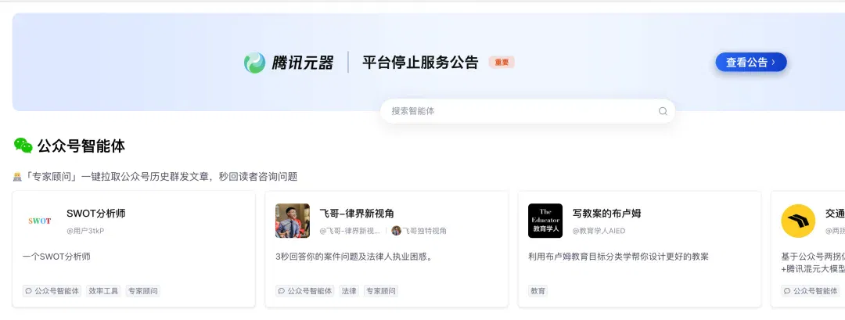
Task: Click the search magnifier icon
Action: (663, 111)
